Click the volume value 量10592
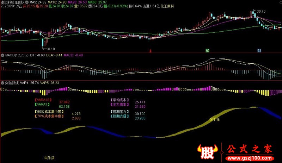The width and height of the screenshot is (282, 163). (x=81, y=6)
